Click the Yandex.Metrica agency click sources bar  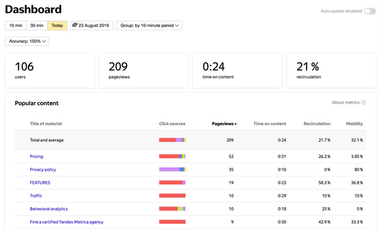coord(173,222)
